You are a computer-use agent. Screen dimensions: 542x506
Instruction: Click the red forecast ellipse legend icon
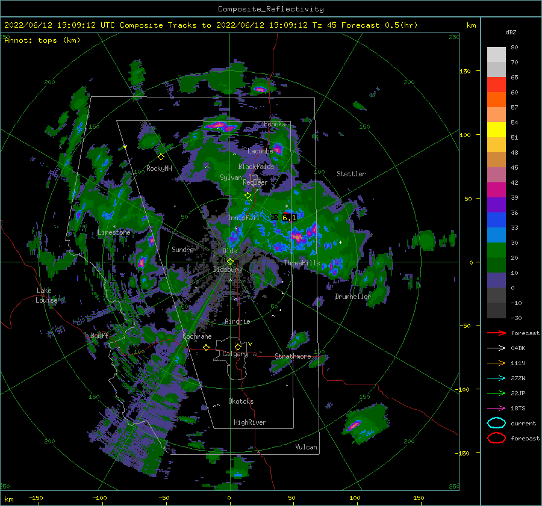click(496, 438)
